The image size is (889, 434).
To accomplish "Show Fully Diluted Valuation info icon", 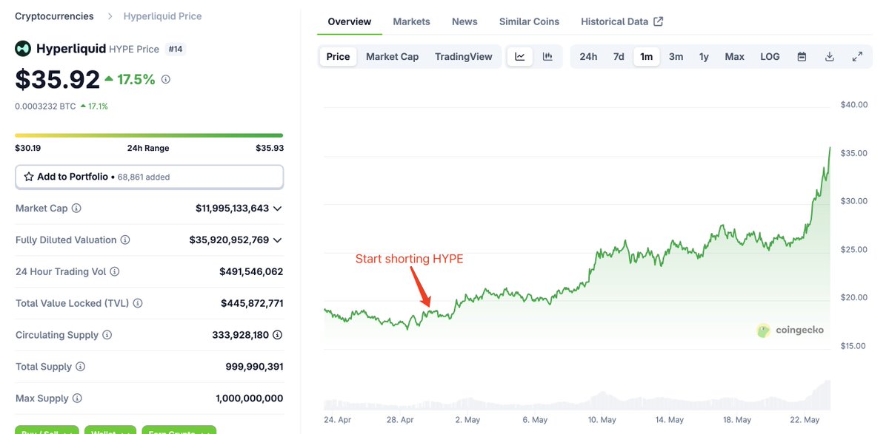I will coord(125,240).
